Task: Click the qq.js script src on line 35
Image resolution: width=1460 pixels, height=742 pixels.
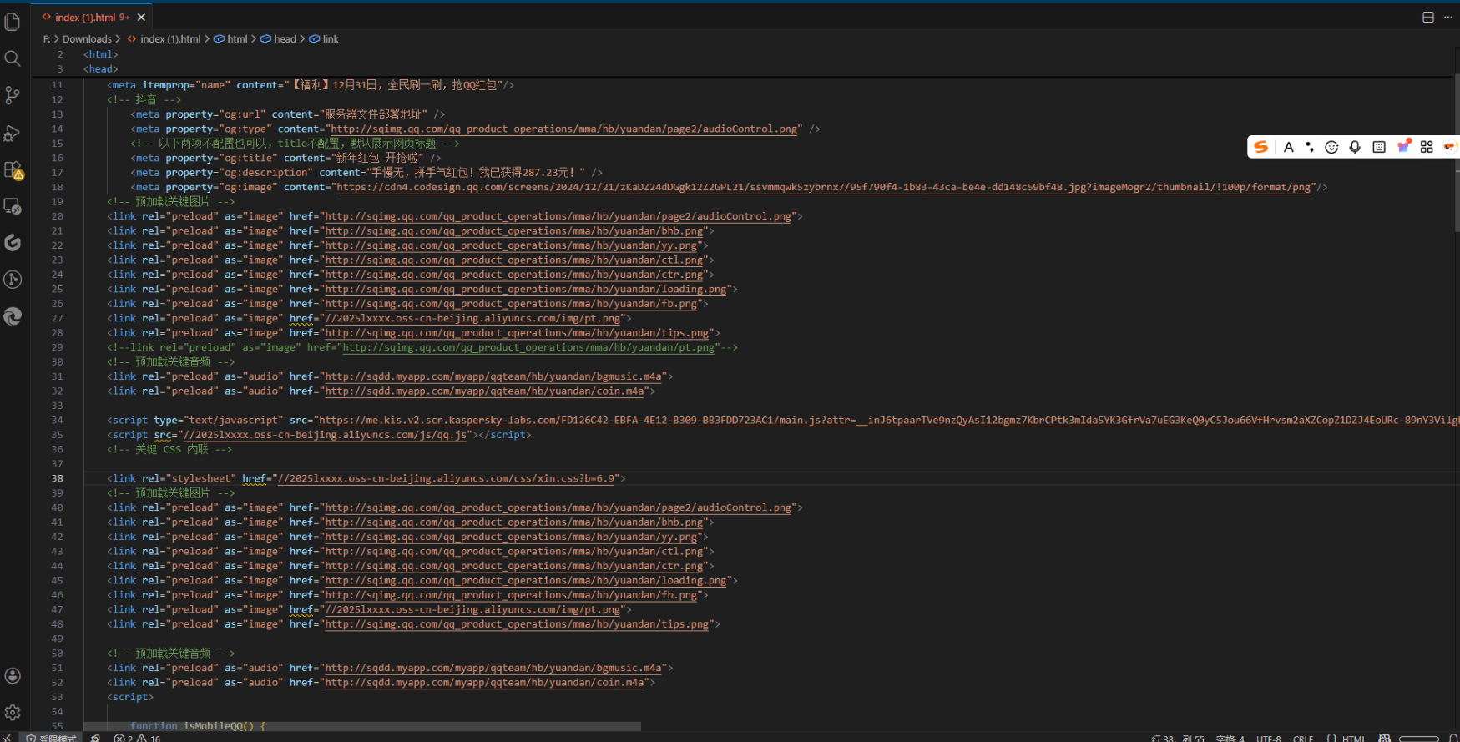Action: point(325,435)
